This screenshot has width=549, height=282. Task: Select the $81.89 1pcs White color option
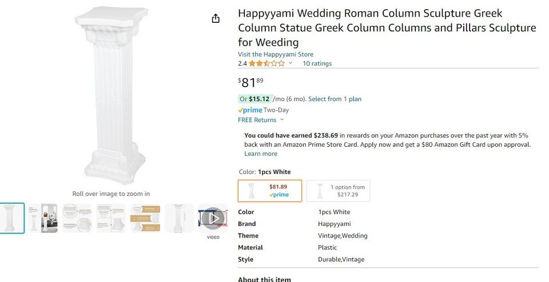click(270, 191)
